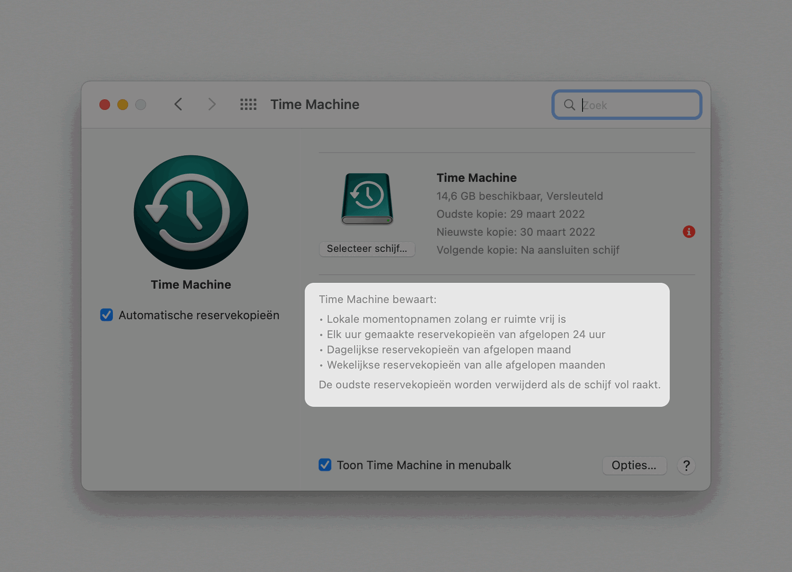Click the magnifying glass search icon
Screen dimensions: 792x572
coord(569,105)
